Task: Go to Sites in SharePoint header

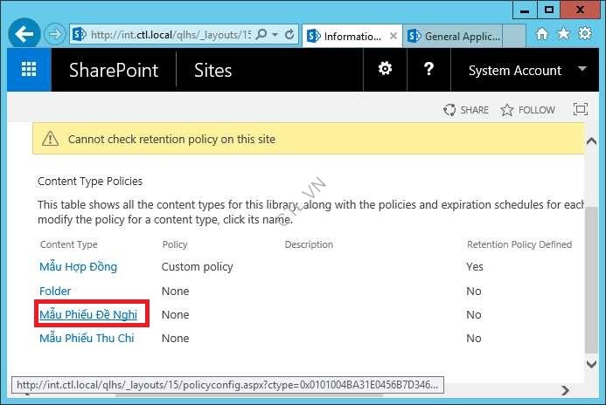Action: point(212,71)
